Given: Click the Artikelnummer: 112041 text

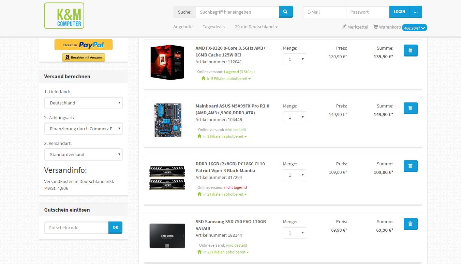Looking at the screenshot, I should 219,62.
